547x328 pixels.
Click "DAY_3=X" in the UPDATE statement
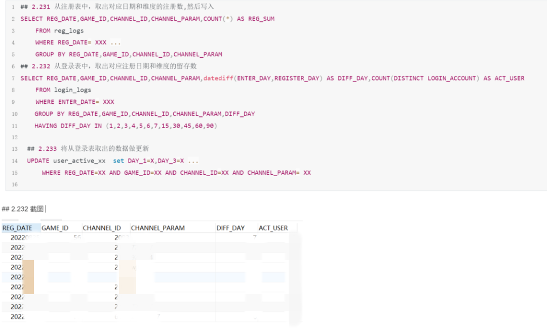click(x=171, y=160)
